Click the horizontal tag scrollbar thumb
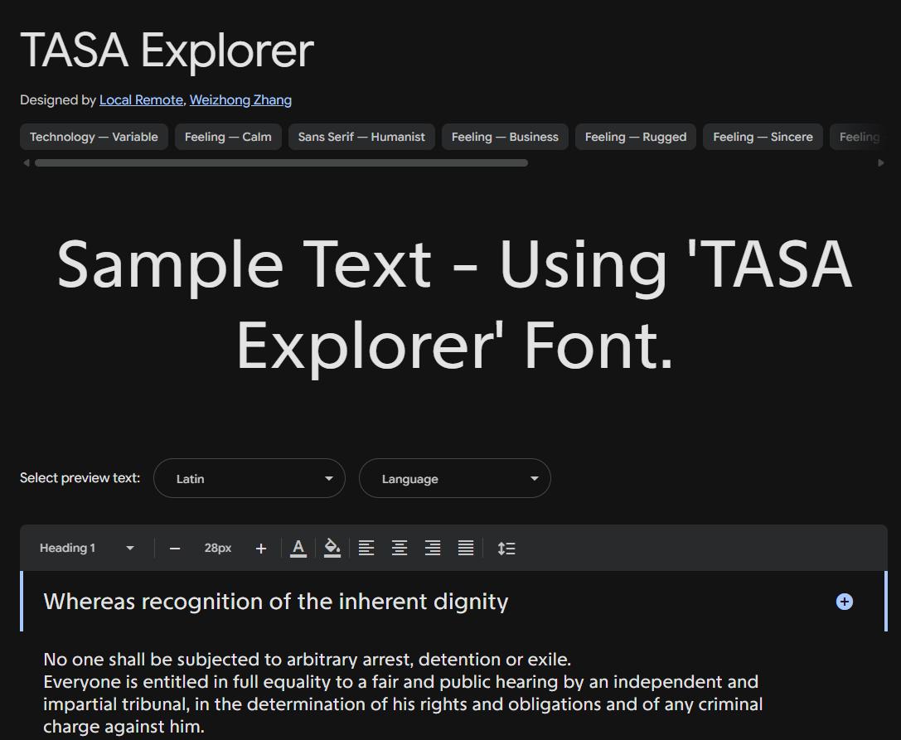 (x=281, y=162)
